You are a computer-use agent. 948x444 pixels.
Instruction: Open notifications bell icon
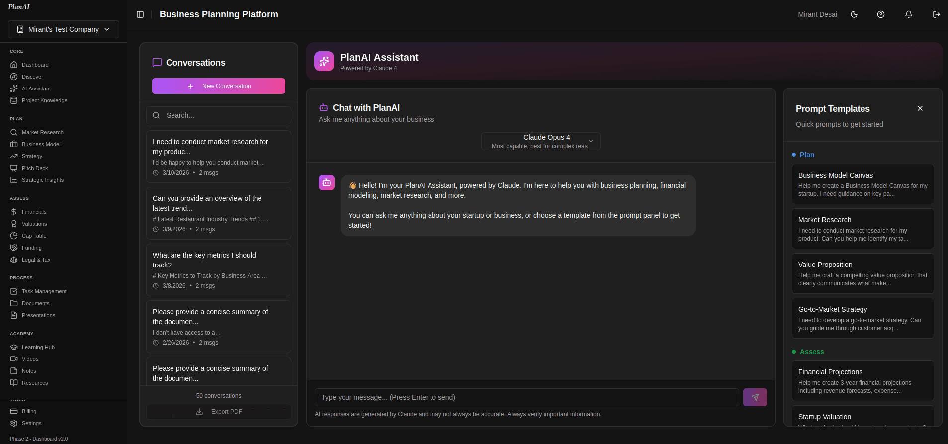[x=909, y=14]
